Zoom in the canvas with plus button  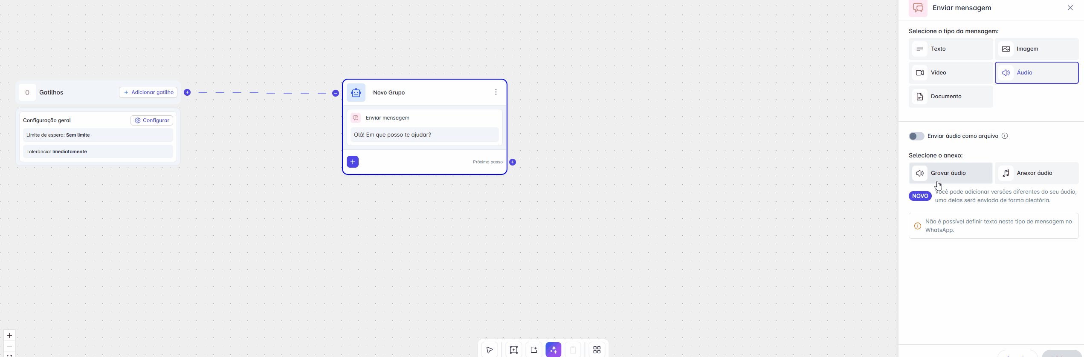9,335
